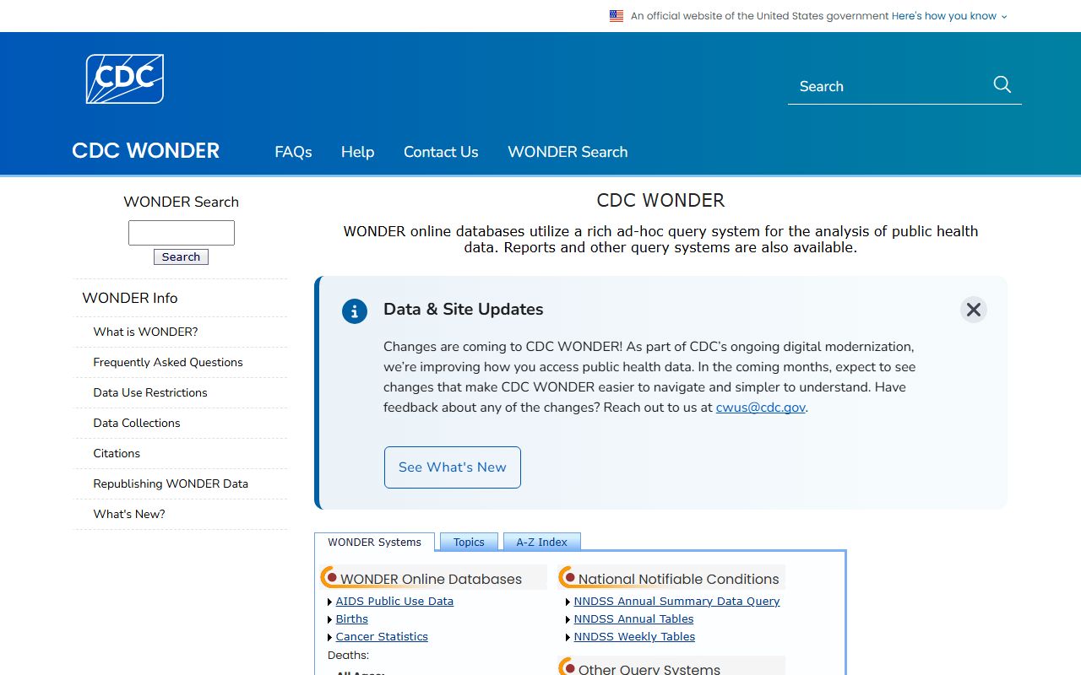Open the Cancer Statistics link
This screenshot has width=1081, height=675.
tap(382, 637)
